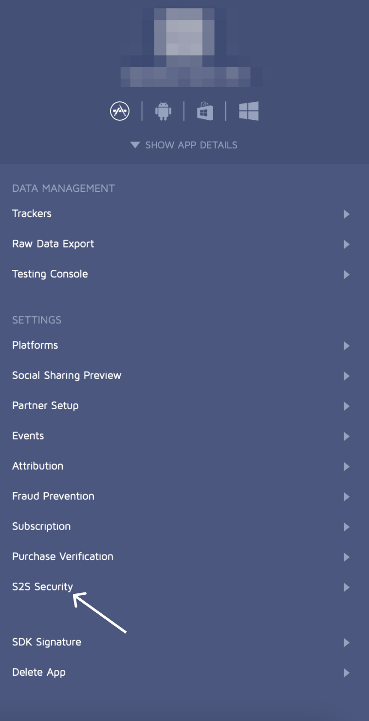Click the Fraud Prevention row arrow

coord(347,497)
